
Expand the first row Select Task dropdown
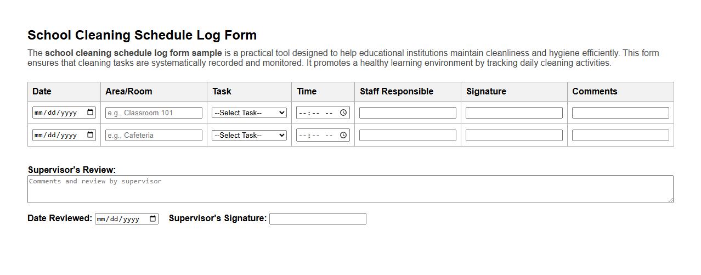(249, 113)
